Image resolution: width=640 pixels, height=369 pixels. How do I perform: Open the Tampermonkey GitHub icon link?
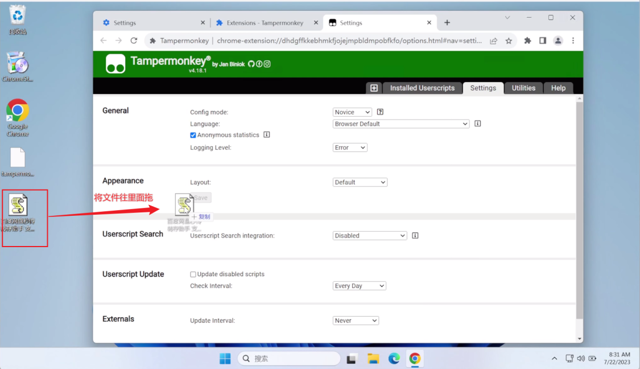(x=251, y=64)
